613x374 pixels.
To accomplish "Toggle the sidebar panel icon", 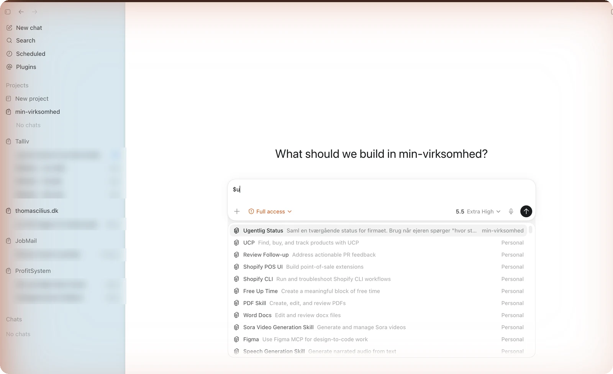I will click(x=8, y=12).
